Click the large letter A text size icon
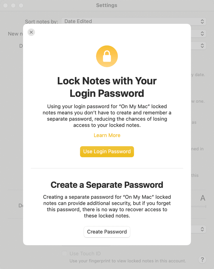Viewport: 214px width, 269px height. (203, 198)
